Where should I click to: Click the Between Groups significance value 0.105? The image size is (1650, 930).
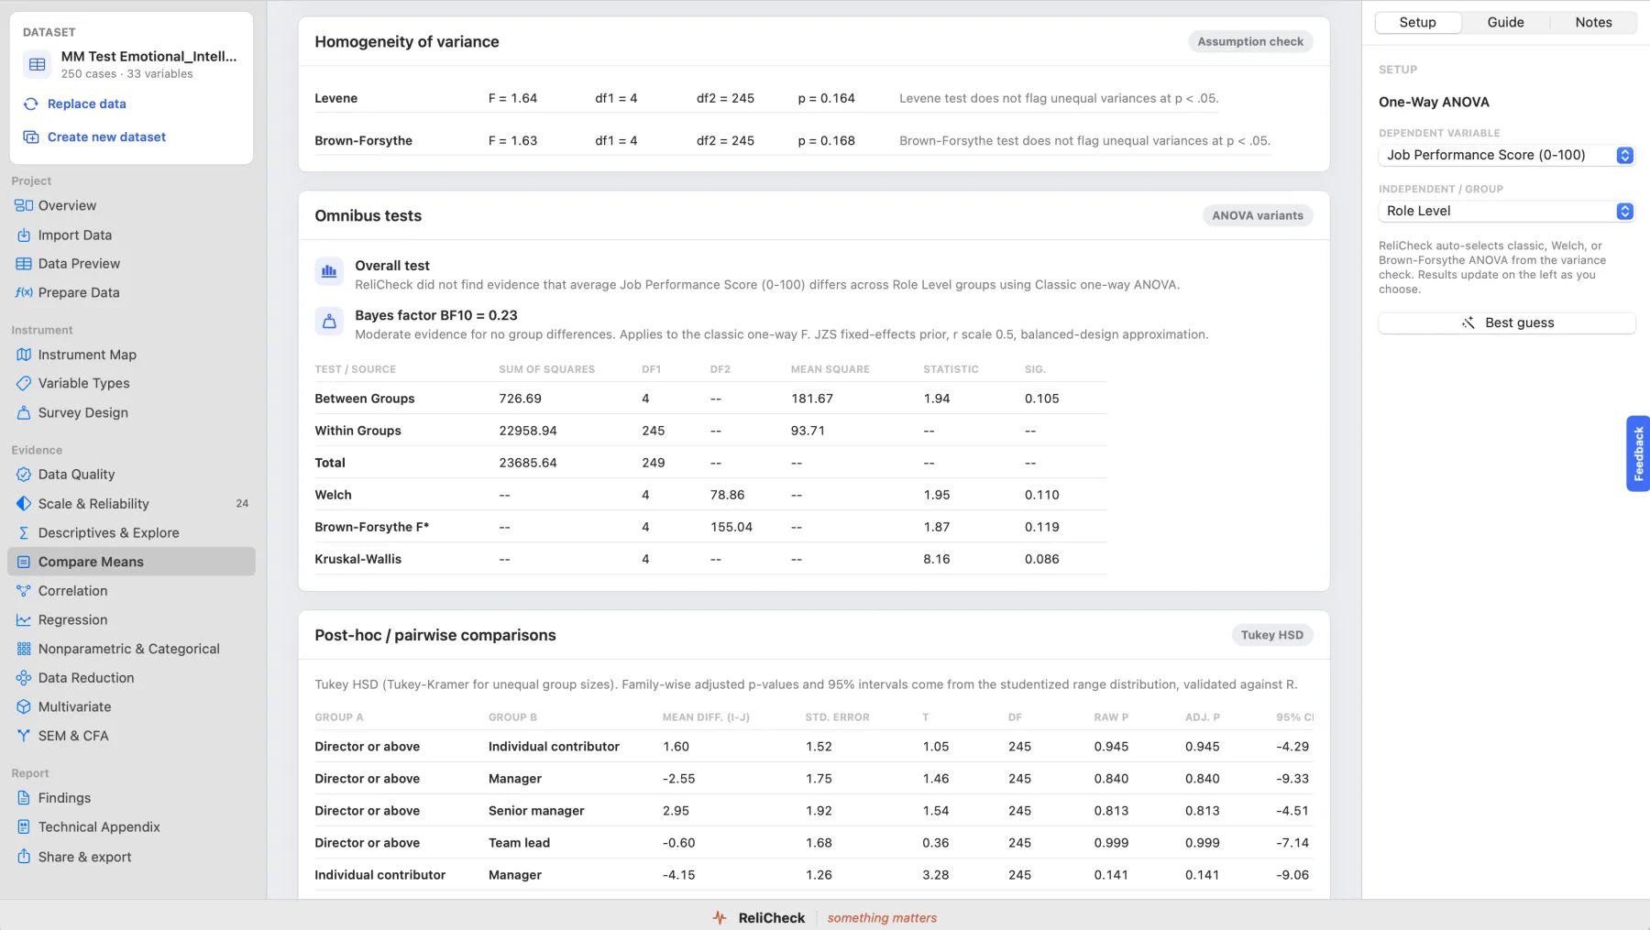(x=1041, y=399)
